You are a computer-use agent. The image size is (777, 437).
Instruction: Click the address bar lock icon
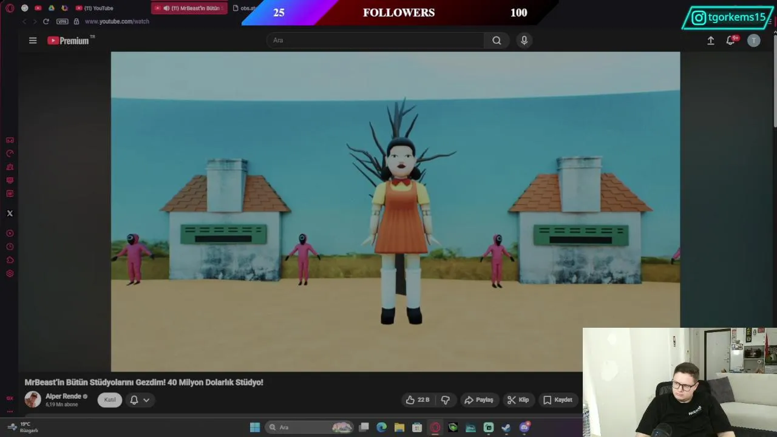pyautogui.click(x=76, y=21)
